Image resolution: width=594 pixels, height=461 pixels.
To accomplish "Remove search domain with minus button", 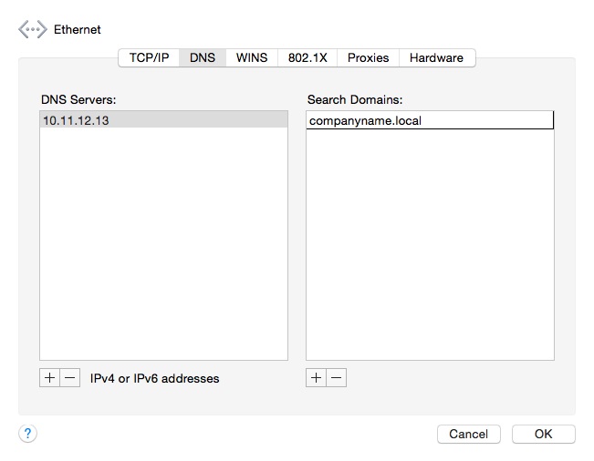I will 337,377.
